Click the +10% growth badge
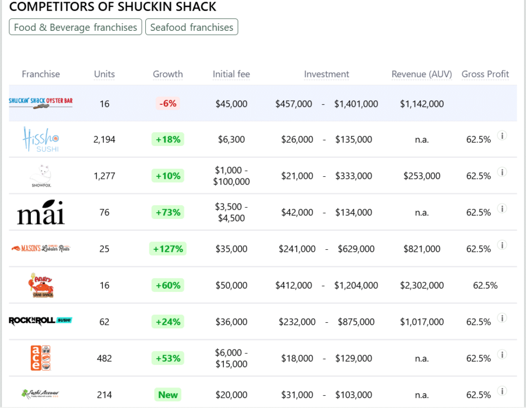 point(168,176)
